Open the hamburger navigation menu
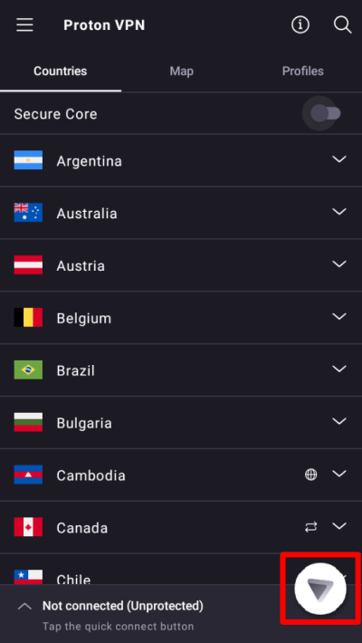This screenshot has height=643, width=362. click(x=24, y=25)
